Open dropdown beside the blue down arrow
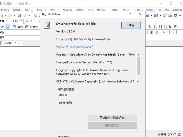183x137 pixels. 167,32
